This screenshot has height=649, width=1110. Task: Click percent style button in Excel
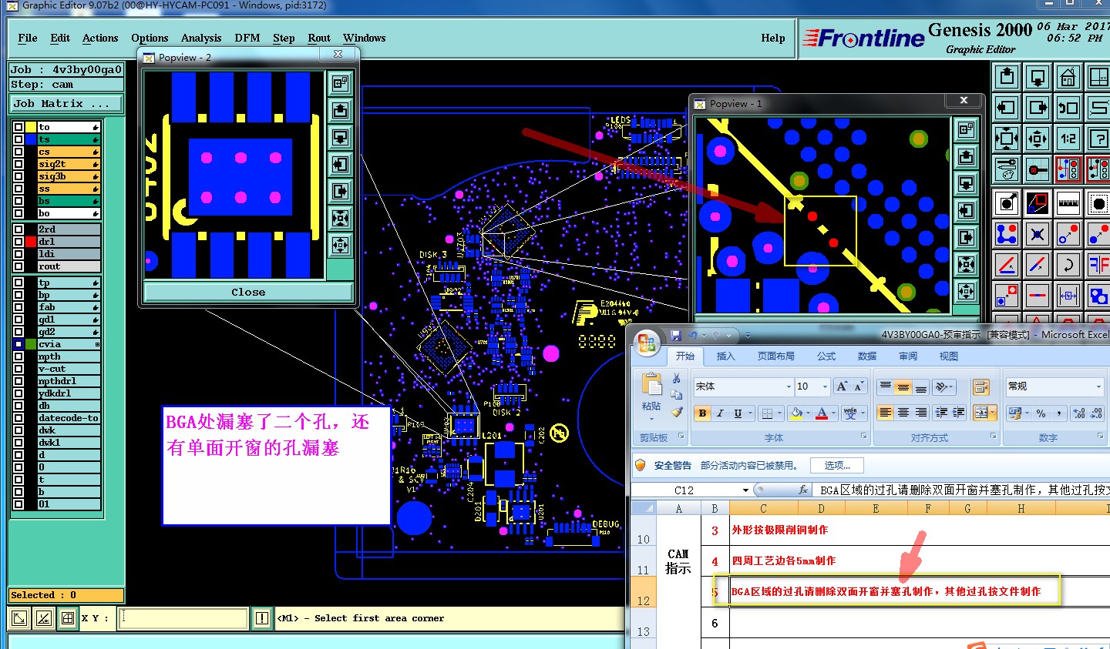1041,413
